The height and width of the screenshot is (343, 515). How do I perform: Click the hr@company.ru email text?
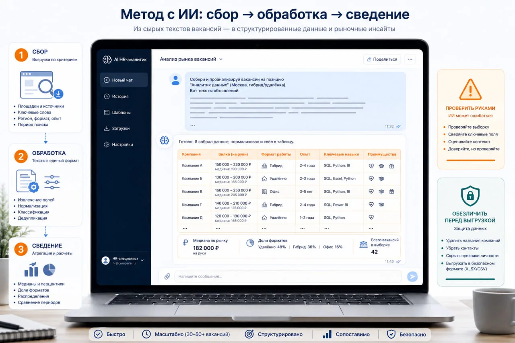pos(124,263)
